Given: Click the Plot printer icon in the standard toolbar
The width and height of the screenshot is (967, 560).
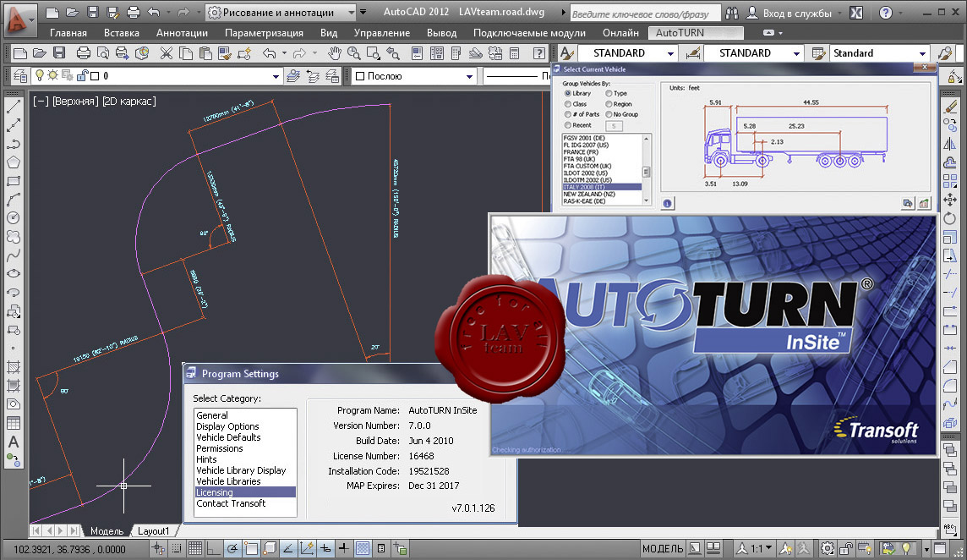Looking at the screenshot, I should point(83,53).
